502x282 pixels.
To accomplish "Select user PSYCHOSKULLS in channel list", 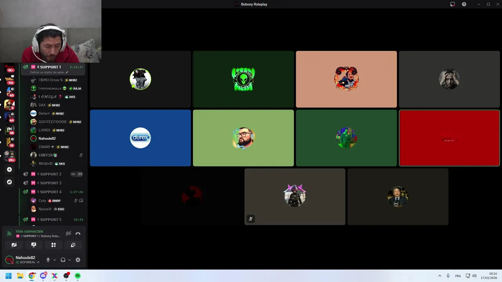I will (x=57, y=89).
